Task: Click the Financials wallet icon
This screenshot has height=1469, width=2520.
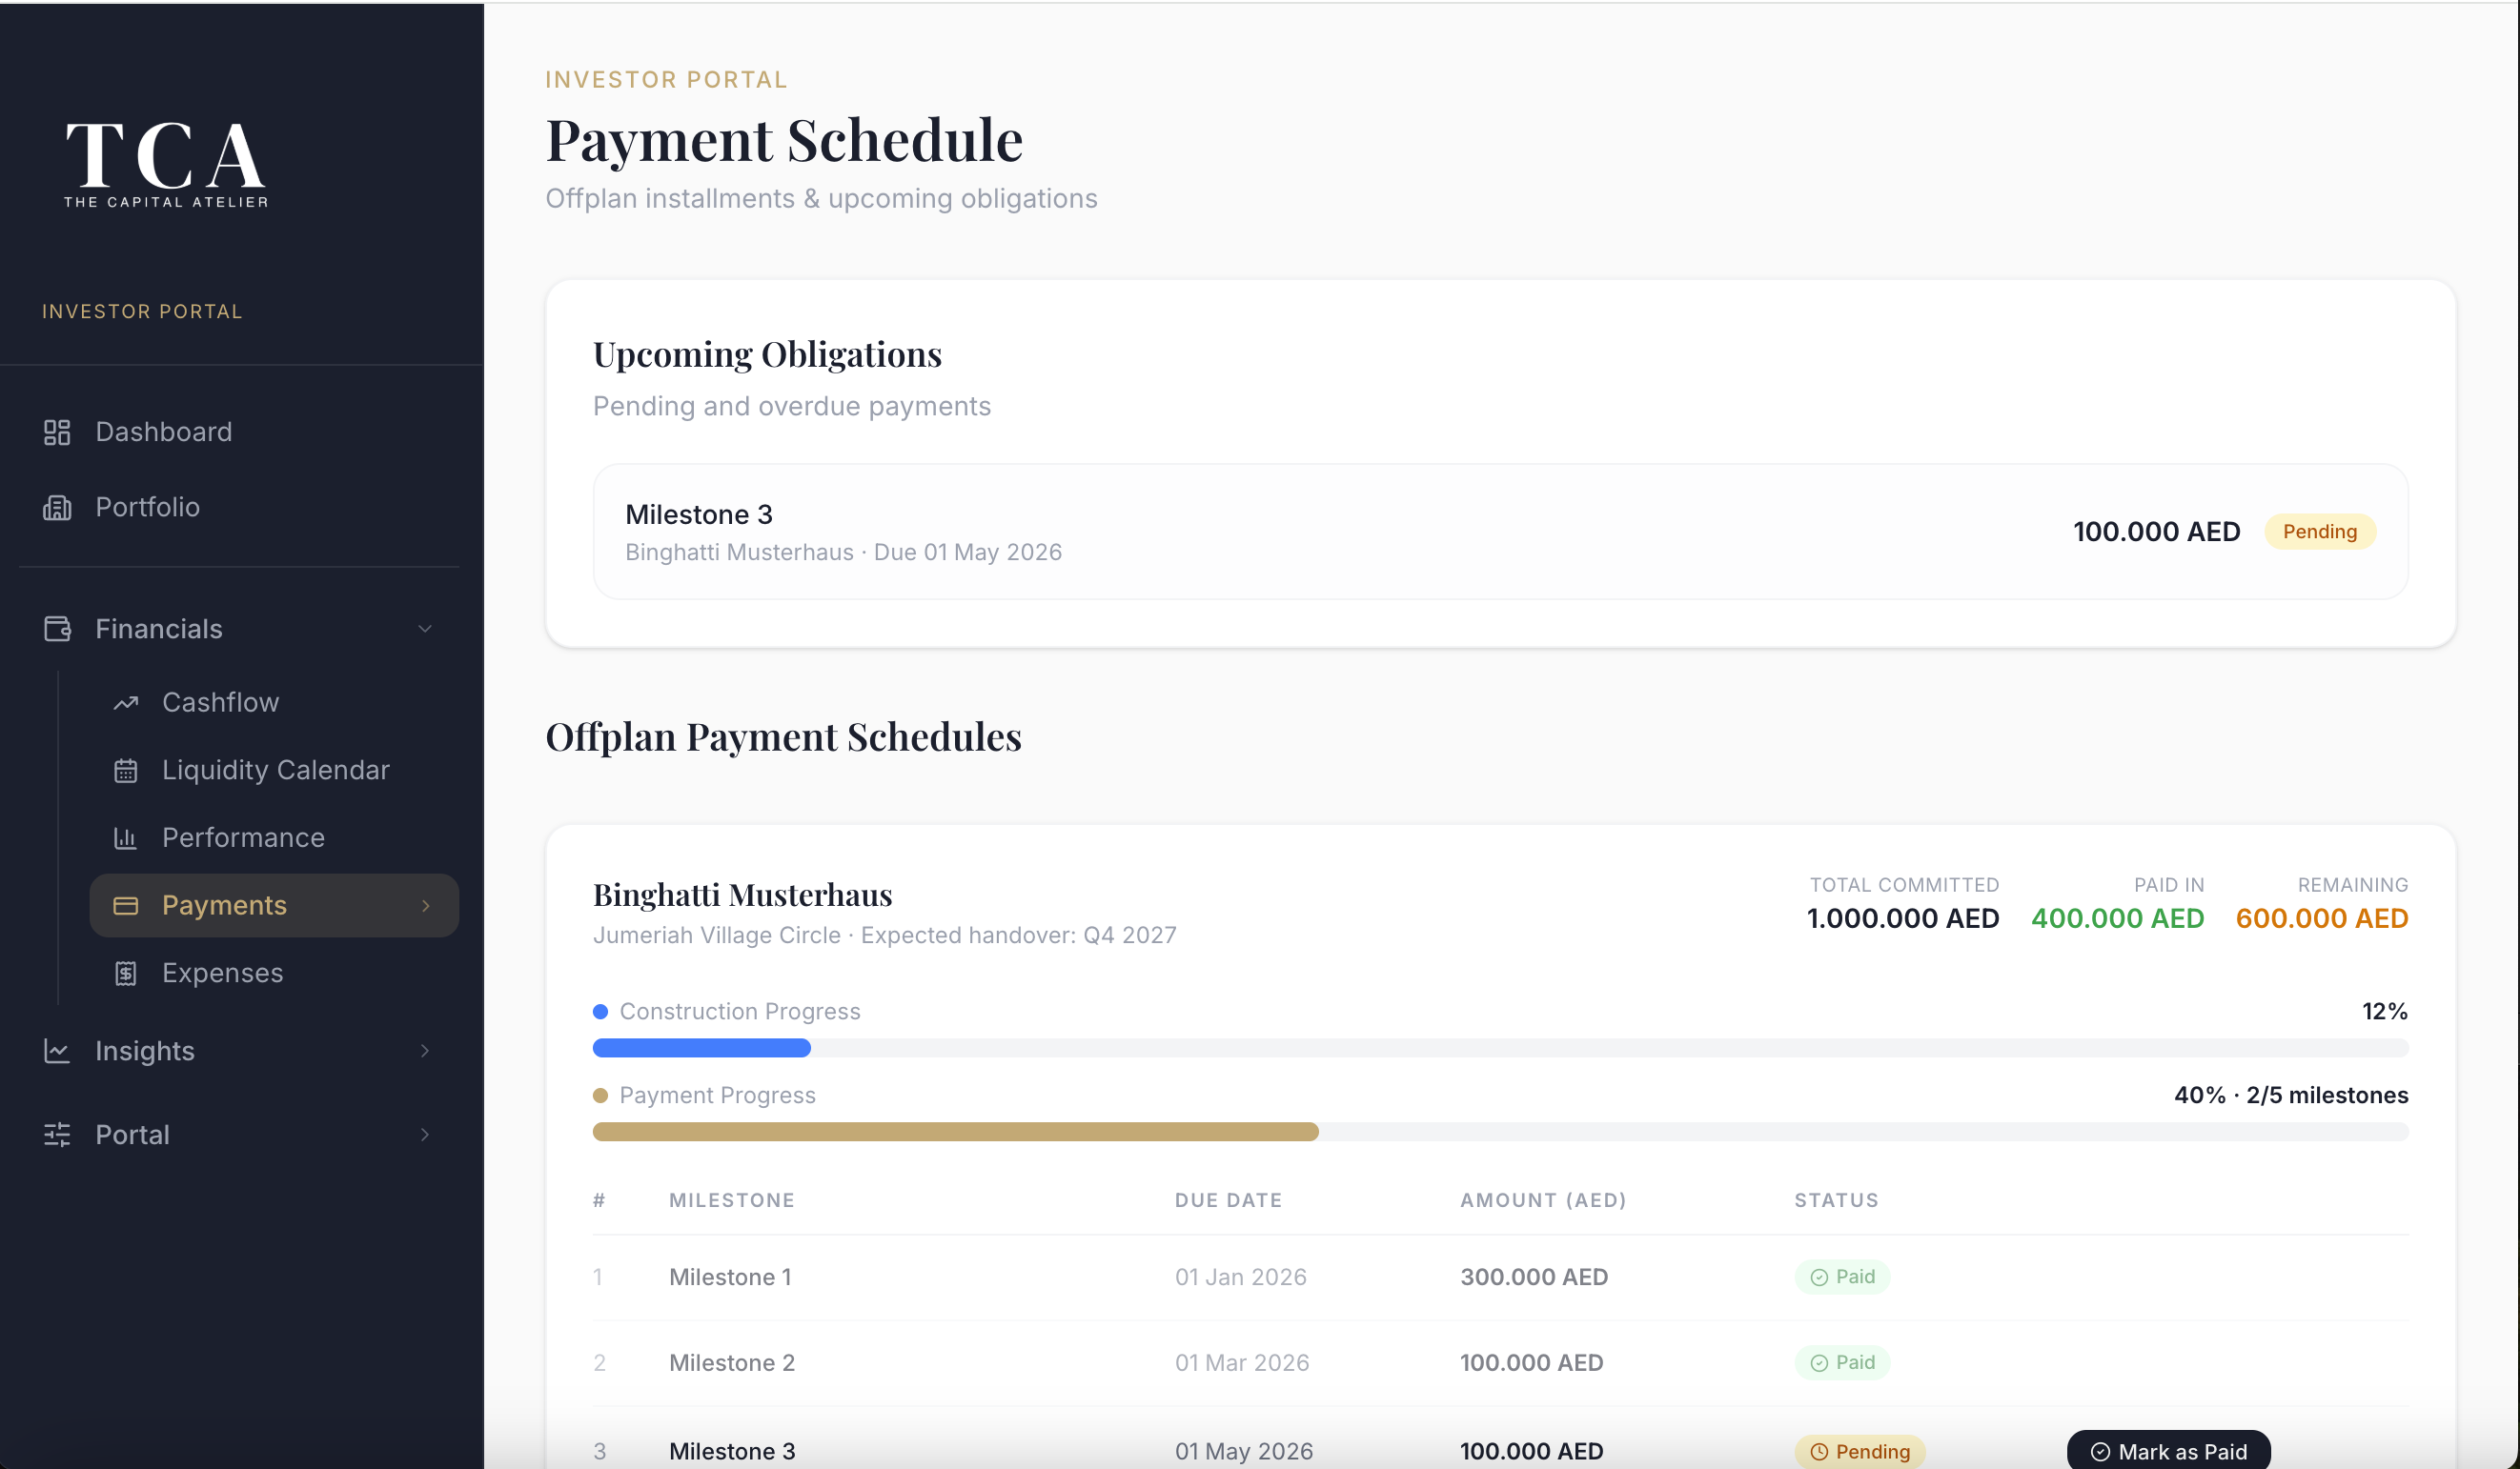Action: click(x=57, y=629)
